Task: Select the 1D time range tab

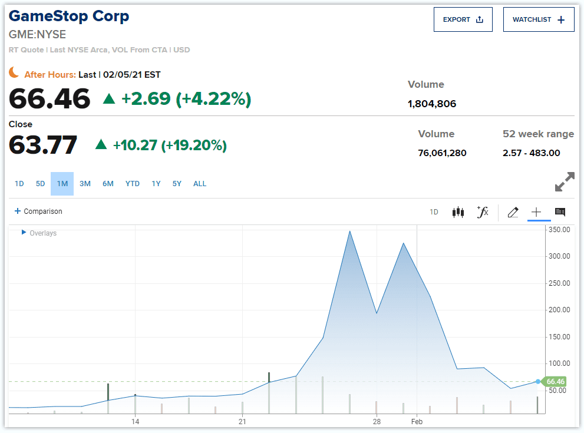Action: (19, 184)
